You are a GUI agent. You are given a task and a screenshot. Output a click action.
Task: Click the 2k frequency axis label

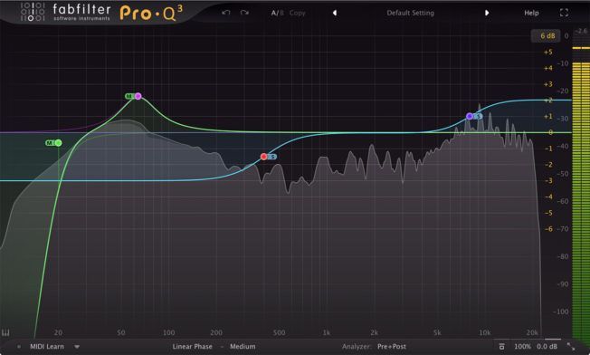click(x=374, y=332)
